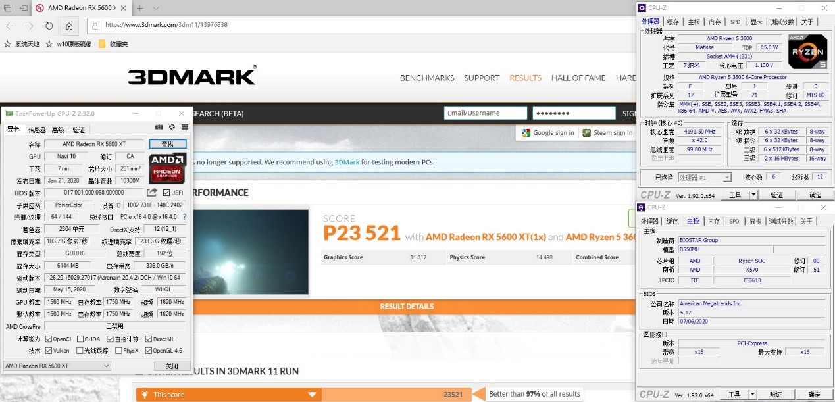Switch to 验证 tab in GPU-Z

click(78, 130)
